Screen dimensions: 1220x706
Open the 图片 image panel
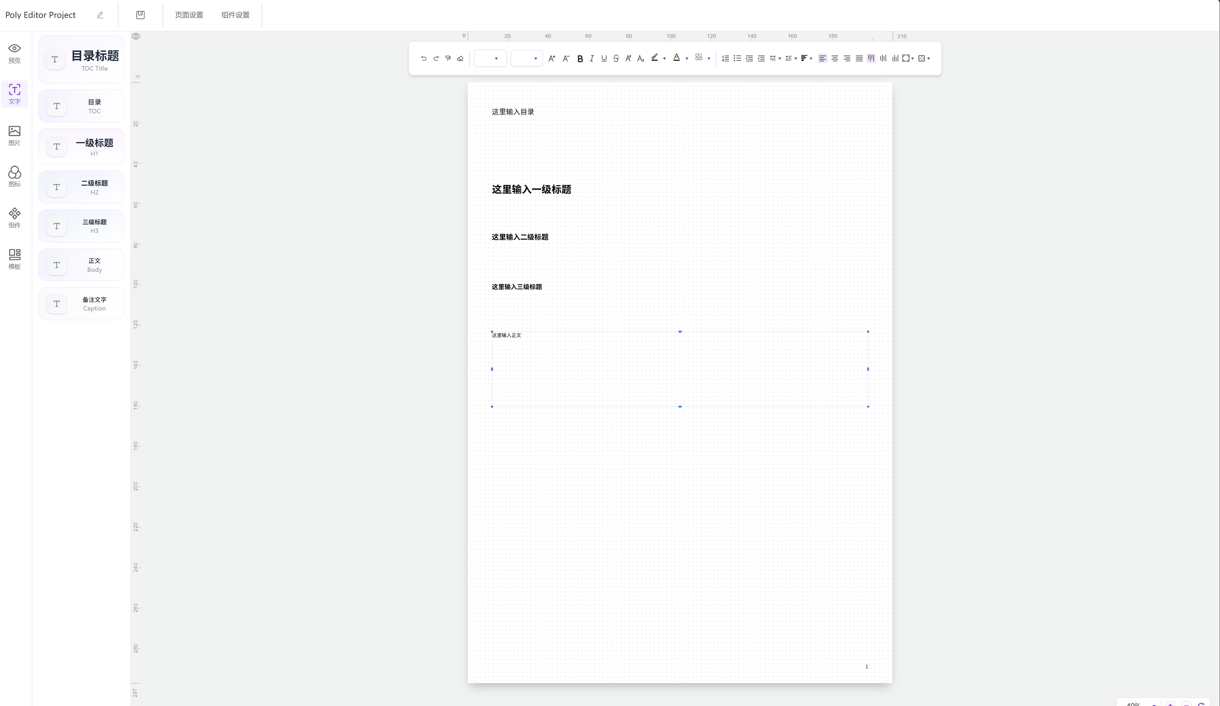pyautogui.click(x=14, y=135)
